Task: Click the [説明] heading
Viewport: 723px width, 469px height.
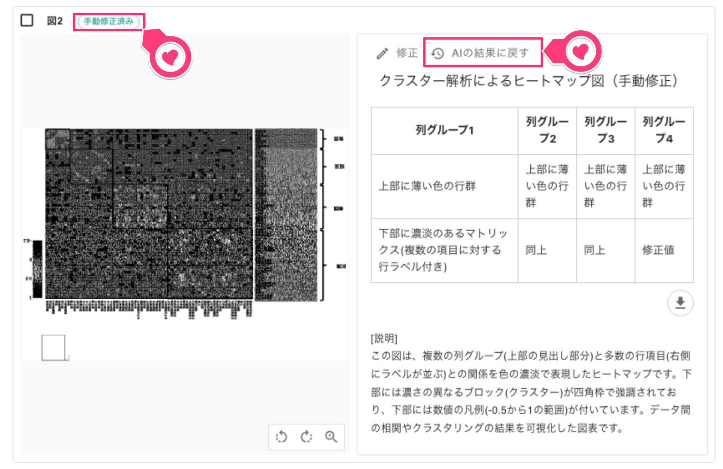Action: tap(384, 338)
